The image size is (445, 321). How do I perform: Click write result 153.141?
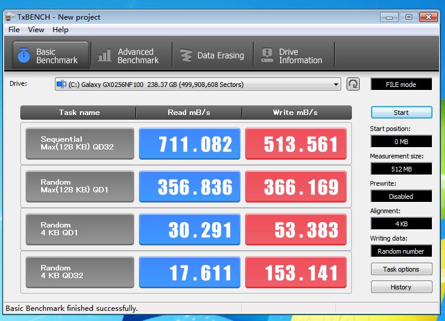point(296,272)
